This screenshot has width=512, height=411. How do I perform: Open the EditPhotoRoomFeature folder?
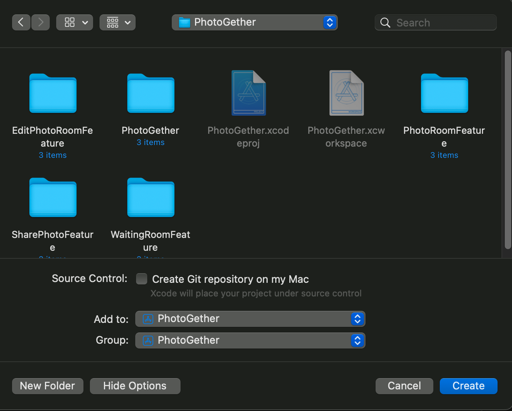pyautogui.click(x=53, y=94)
